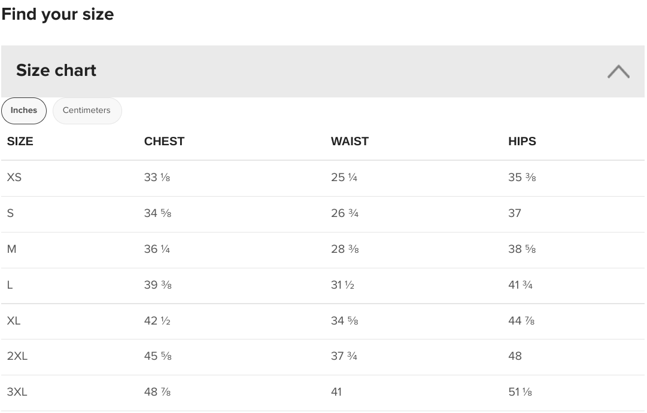The height and width of the screenshot is (413, 647).
Task: Click the Find your size heading
Action: click(x=58, y=14)
